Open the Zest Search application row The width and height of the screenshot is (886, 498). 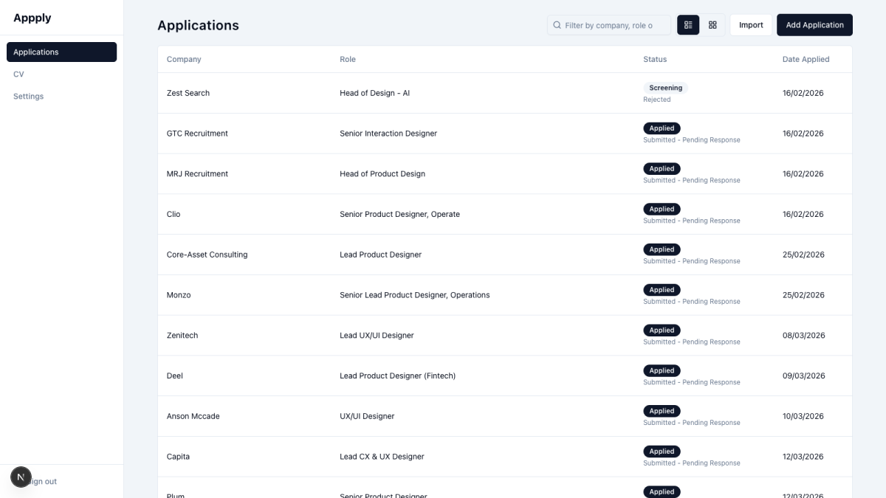505,93
